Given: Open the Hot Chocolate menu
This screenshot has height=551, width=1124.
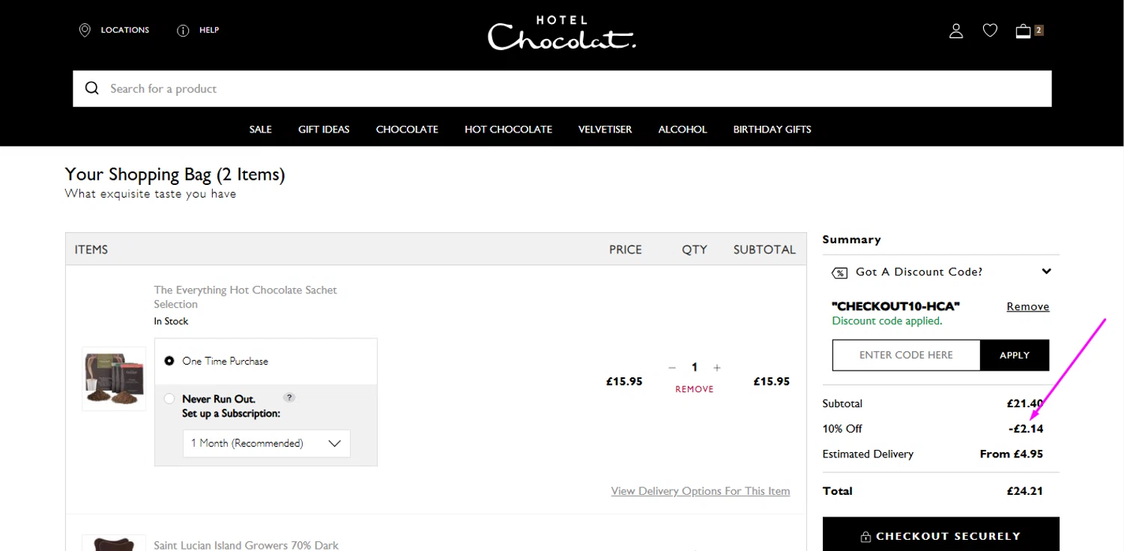Looking at the screenshot, I should click(x=508, y=130).
